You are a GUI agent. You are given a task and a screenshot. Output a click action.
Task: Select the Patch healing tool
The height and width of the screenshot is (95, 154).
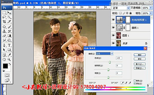pyautogui.click(x=4, y=27)
